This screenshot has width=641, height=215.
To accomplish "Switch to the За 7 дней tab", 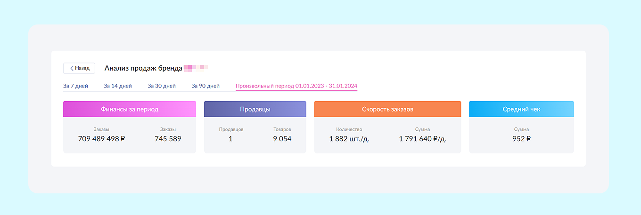I will [75, 86].
